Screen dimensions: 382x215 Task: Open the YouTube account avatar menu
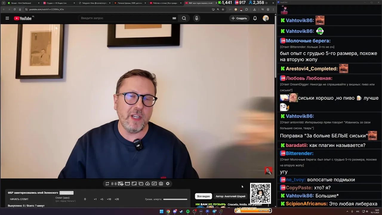pyautogui.click(x=266, y=18)
